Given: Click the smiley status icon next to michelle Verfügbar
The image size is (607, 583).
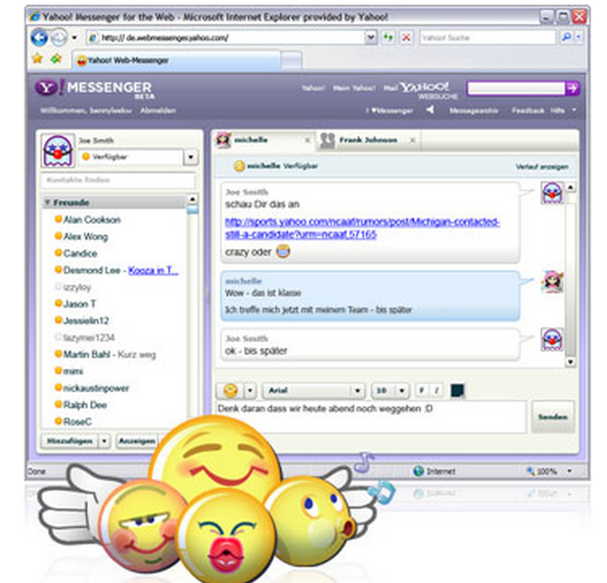Looking at the screenshot, I should [240, 166].
